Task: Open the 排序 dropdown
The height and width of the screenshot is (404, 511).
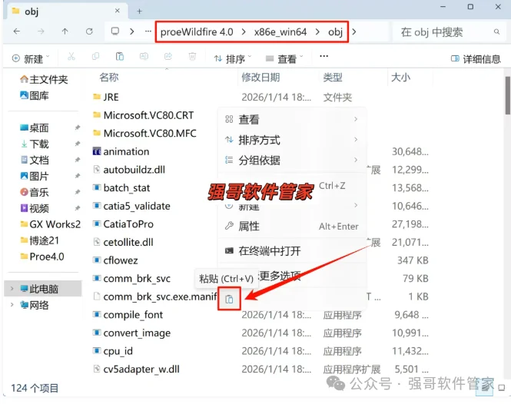Action: tap(232, 58)
